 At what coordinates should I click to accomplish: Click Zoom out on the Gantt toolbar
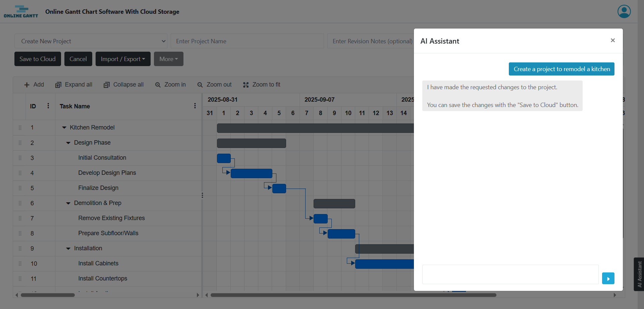[214, 85]
